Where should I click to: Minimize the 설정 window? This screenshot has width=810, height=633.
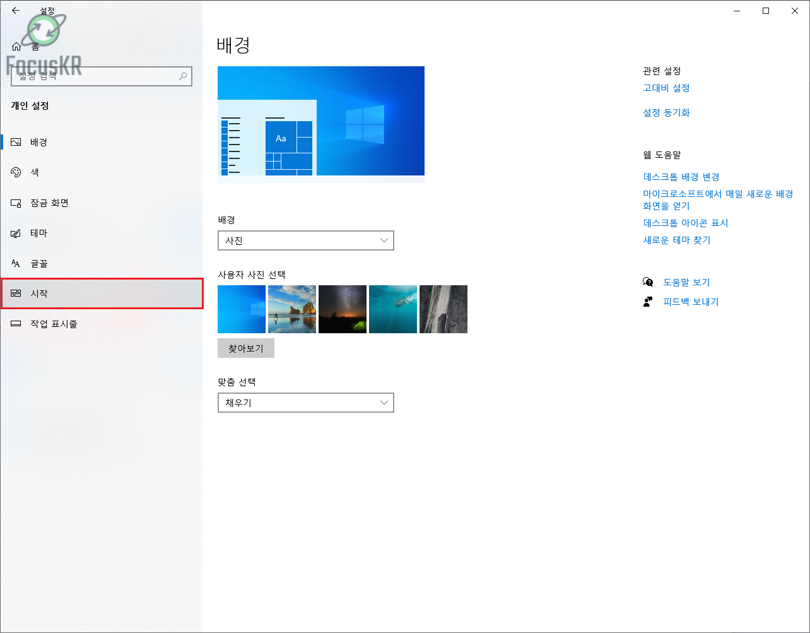click(x=737, y=11)
